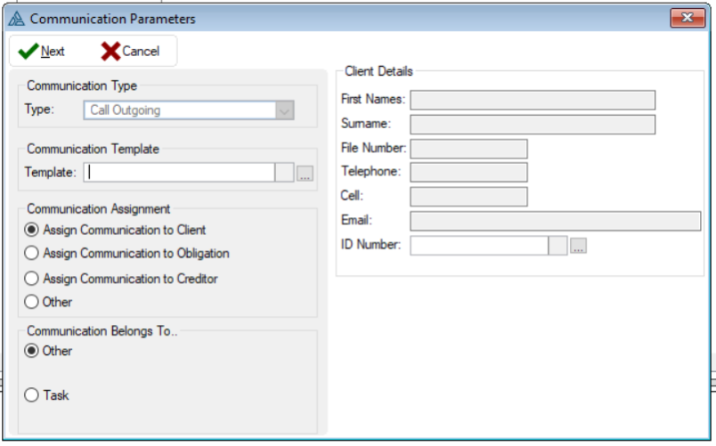Select the Task radio button
This screenshot has height=446, width=716.
[32, 395]
